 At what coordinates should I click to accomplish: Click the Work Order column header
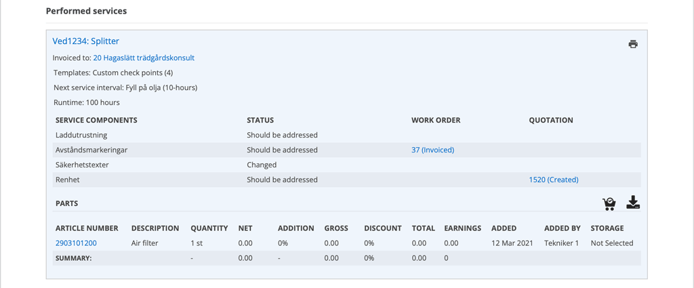click(x=436, y=121)
